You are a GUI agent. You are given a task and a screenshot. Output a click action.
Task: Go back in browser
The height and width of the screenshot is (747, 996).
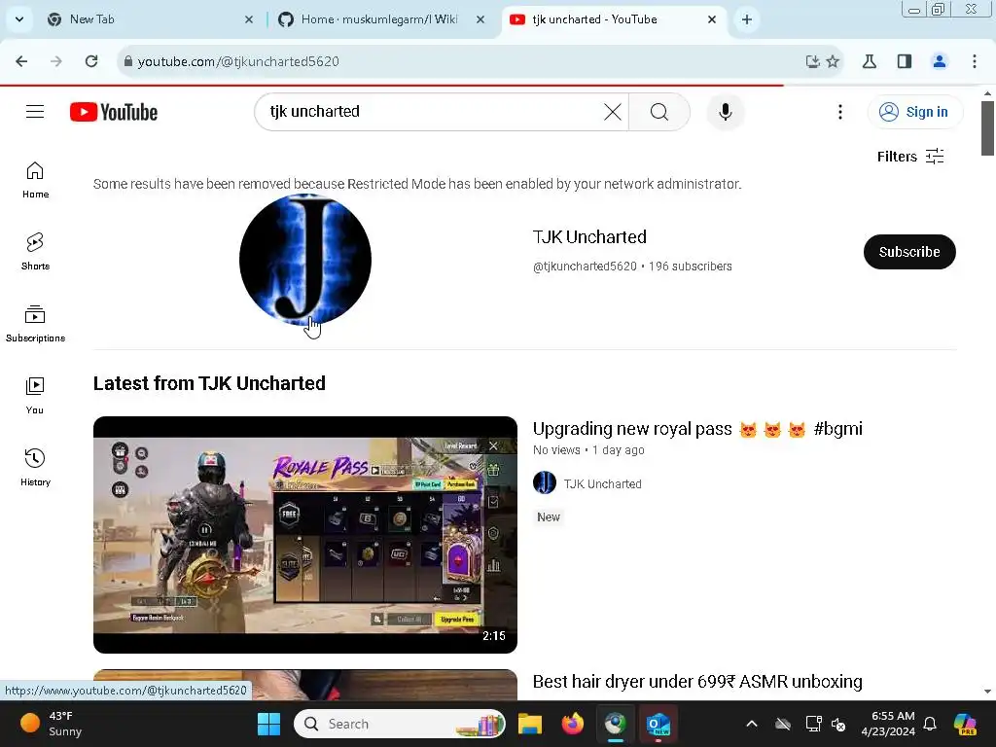(x=21, y=61)
